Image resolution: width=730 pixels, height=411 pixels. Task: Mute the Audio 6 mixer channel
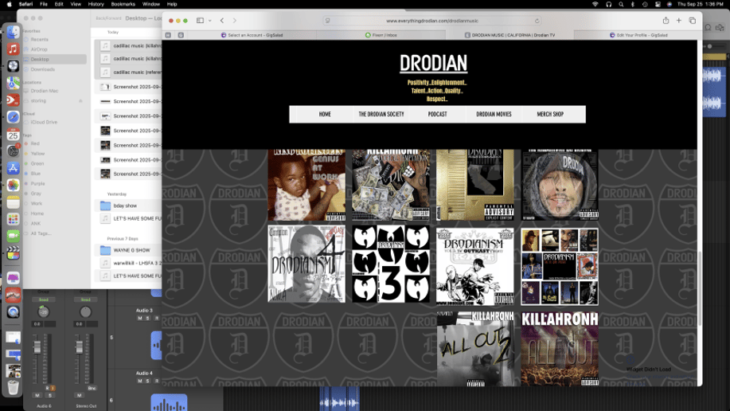(x=37, y=396)
